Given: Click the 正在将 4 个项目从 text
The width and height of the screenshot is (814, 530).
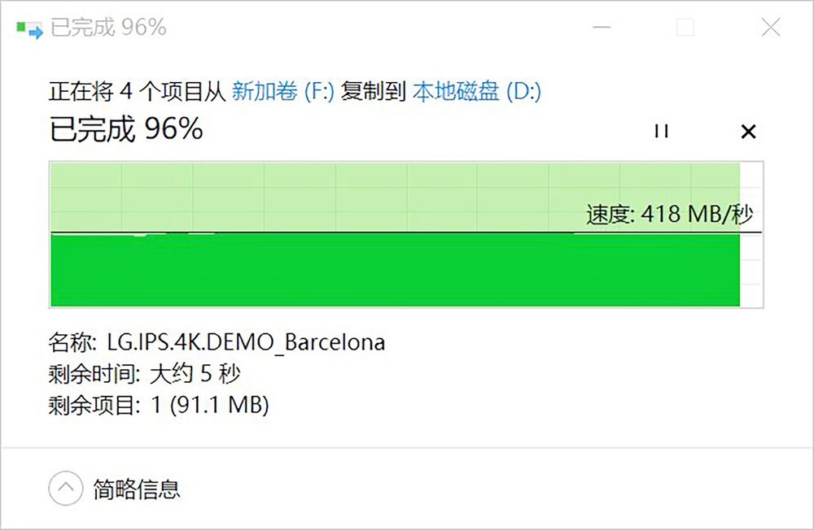Looking at the screenshot, I should pos(137,91).
